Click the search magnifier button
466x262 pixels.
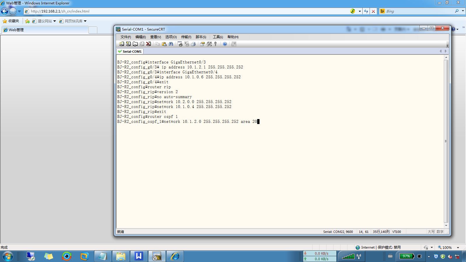tap(457, 11)
